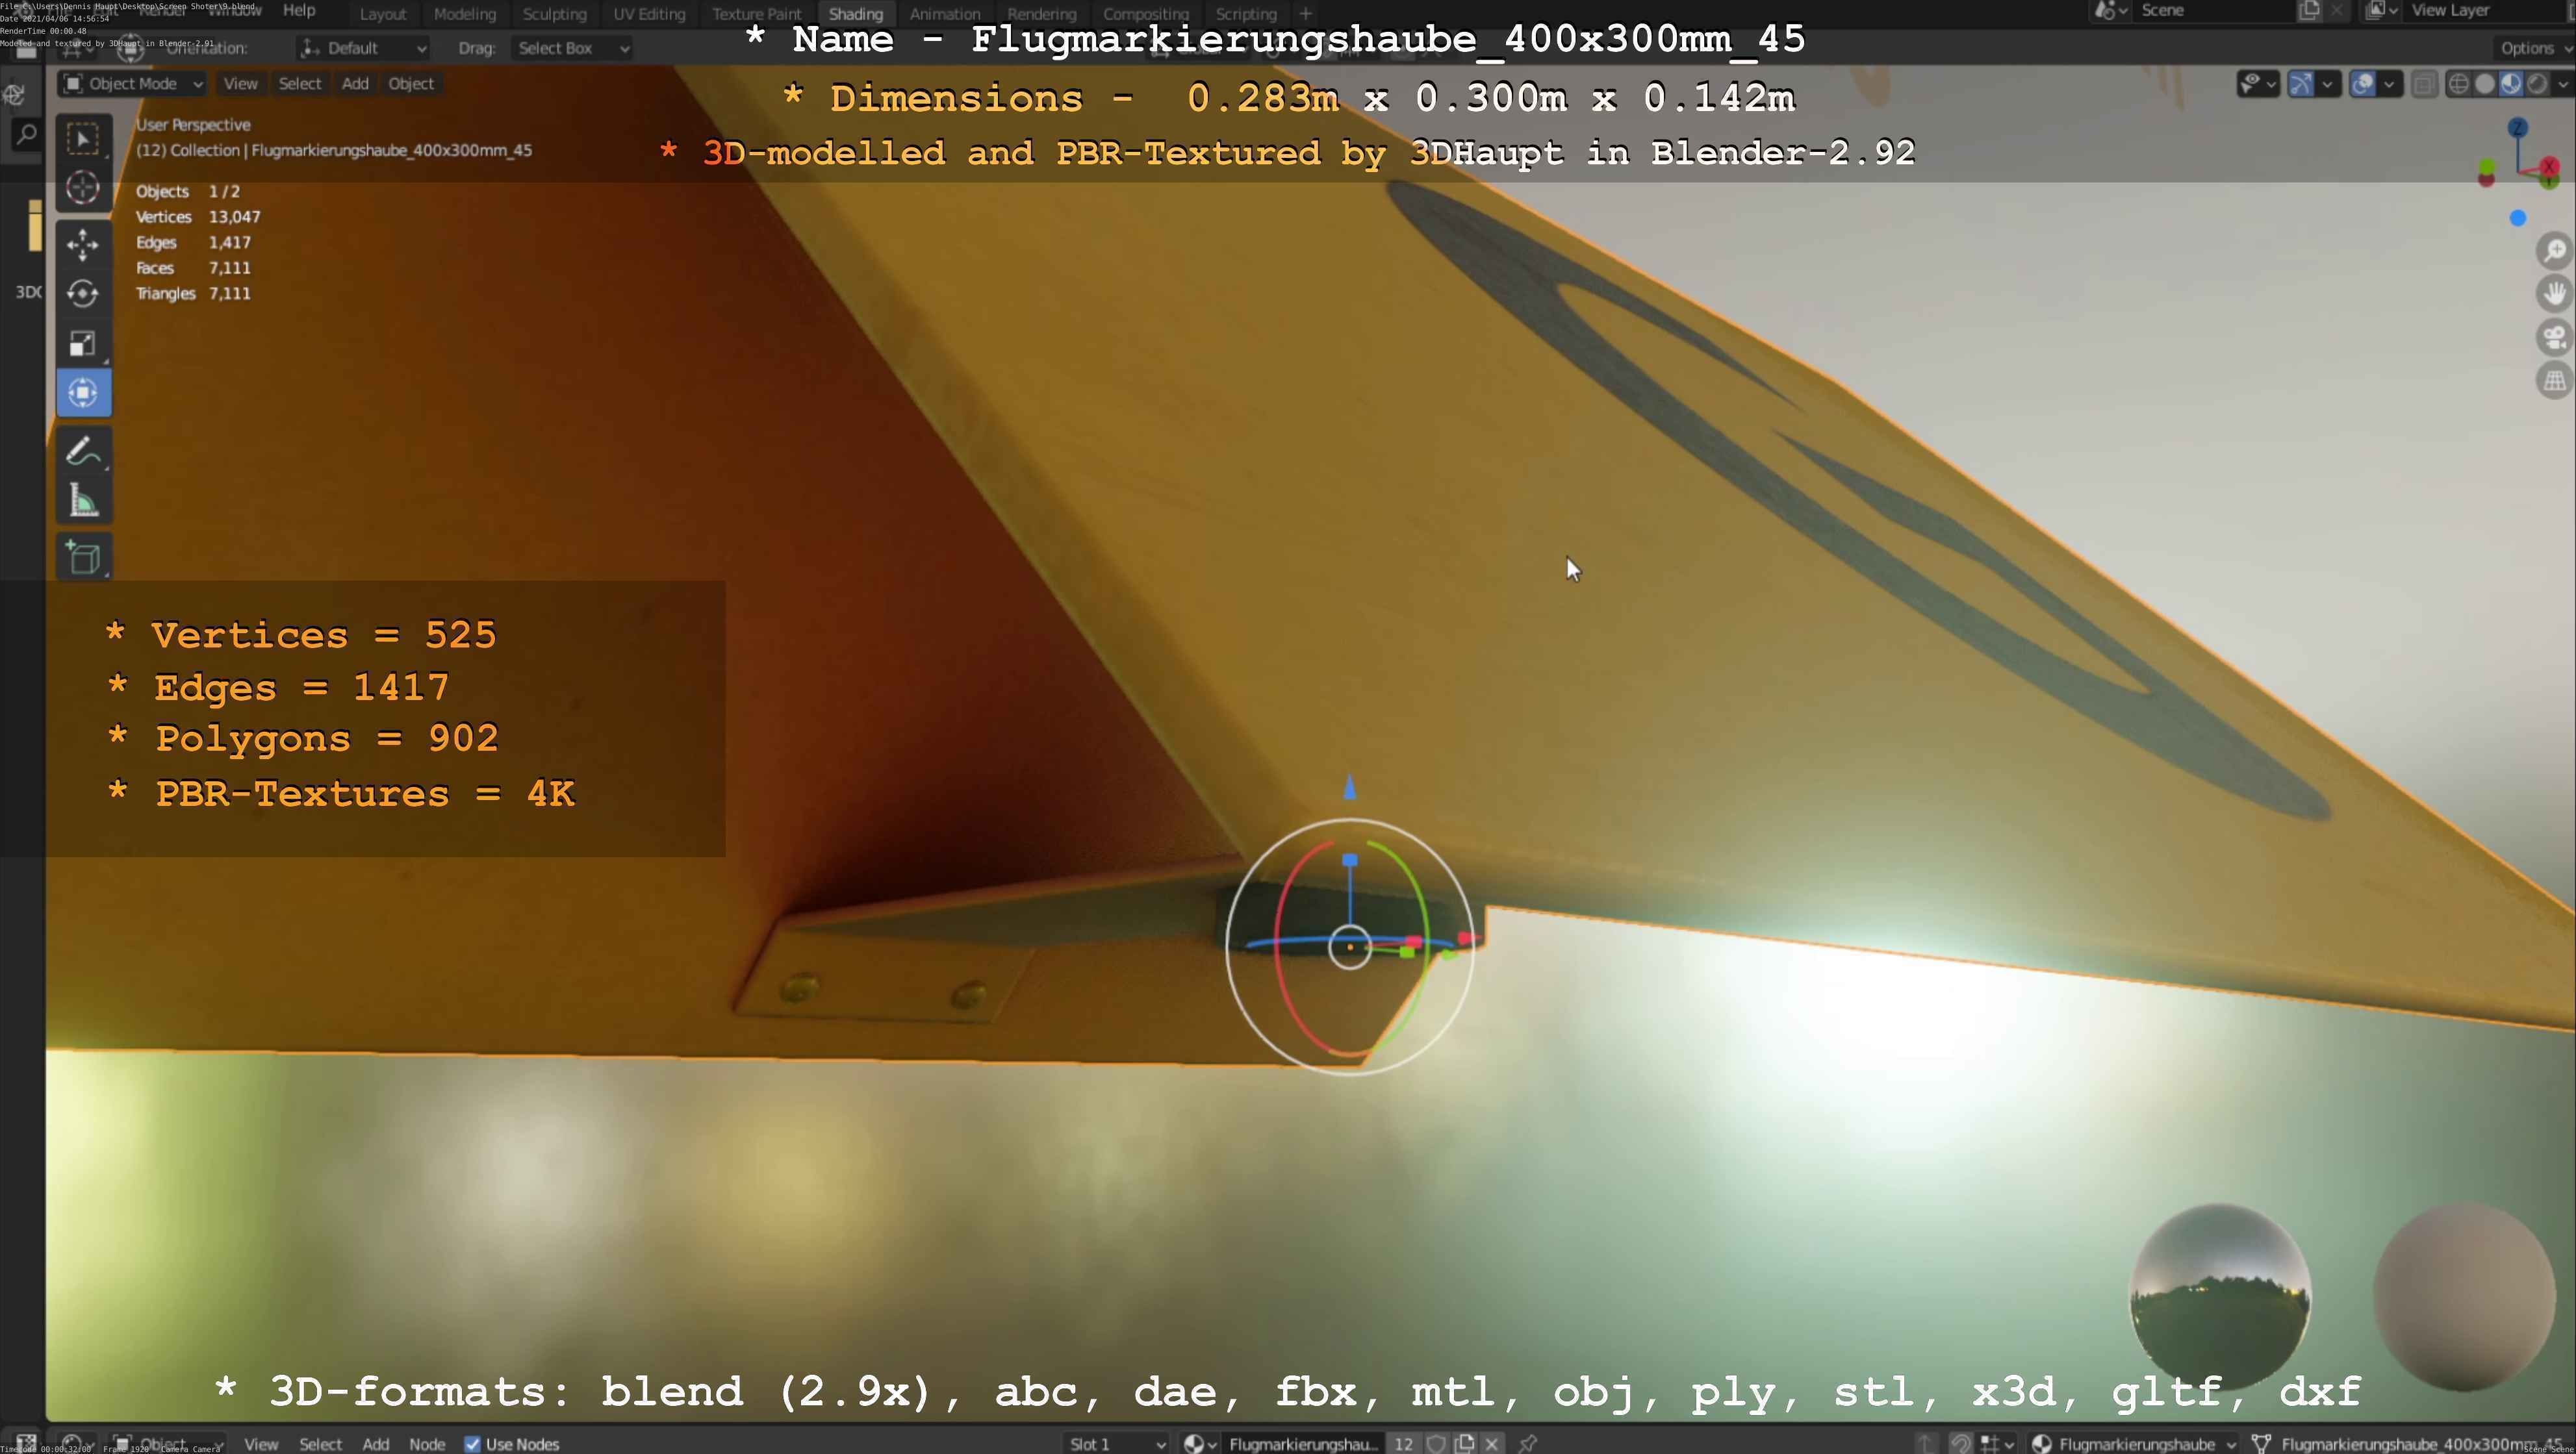Click the material users count 12
This screenshot has height=1454, width=2576.
pyautogui.click(x=1403, y=1443)
